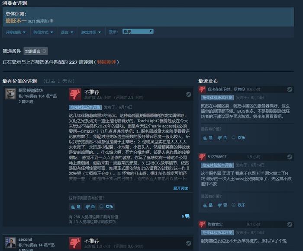Viewport: 303px width, 251px height.
Task: Click the shiba dog avatar thumbnail
Action: (x=10, y=94)
